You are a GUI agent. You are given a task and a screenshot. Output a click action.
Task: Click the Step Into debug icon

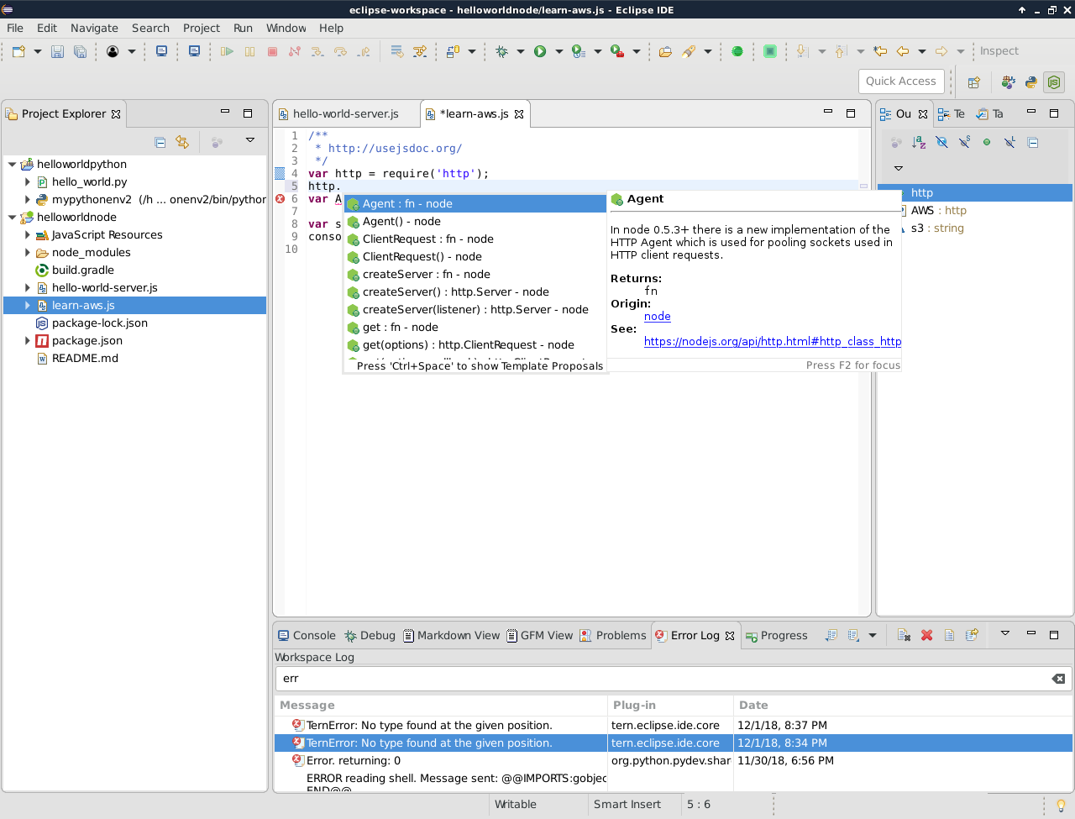317,51
